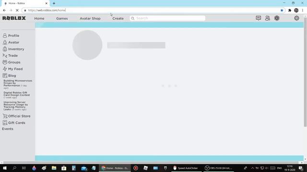Click the search magnifier icon
The height and width of the screenshot is (172, 307).
pos(132,18)
